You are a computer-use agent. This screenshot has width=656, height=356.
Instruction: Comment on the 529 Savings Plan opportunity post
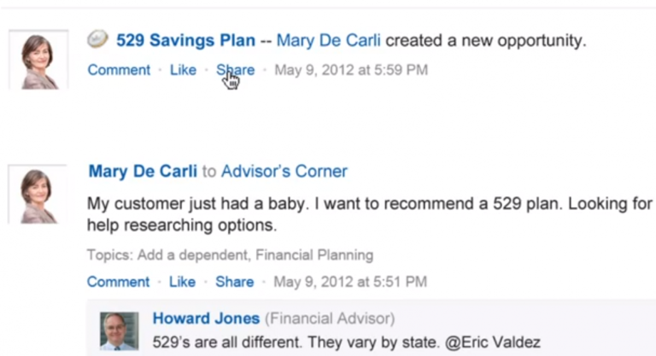(119, 69)
